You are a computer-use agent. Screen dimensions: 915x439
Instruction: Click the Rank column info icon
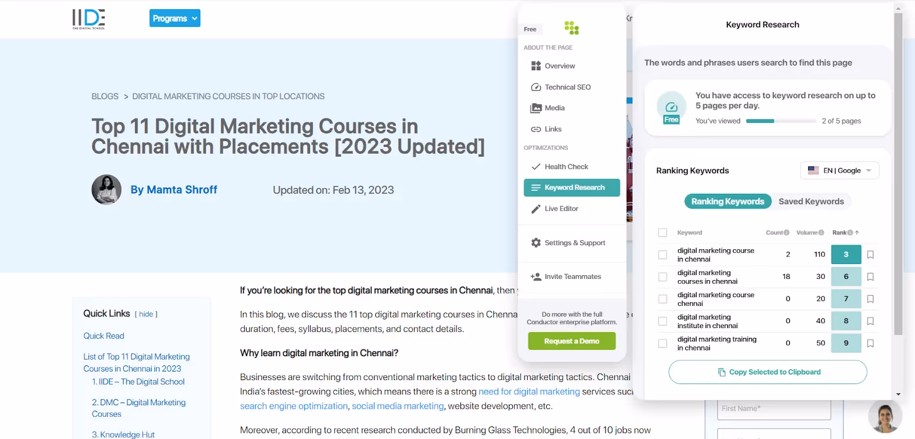click(x=850, y=233)
